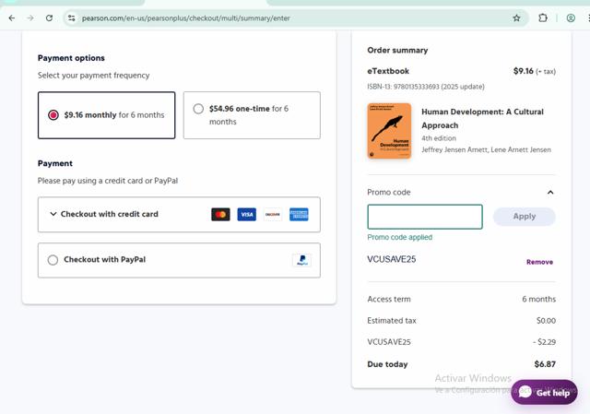Viewport: 590px width, 414px height.
Task: Open the browser extensions puzzle icon
Action: click(x=543, y=18)
